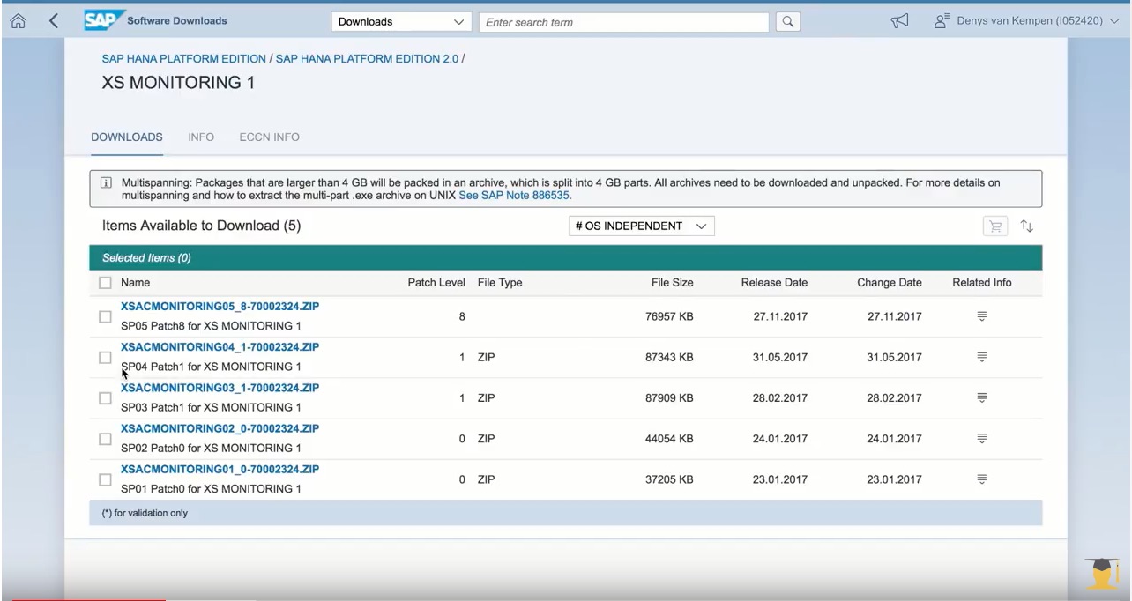This screenshot has height=601, width=1132.
Task: Click SP05 Patch8 for XS MONITORING 1
Action: pyautogui.click(x=211, y=326)
